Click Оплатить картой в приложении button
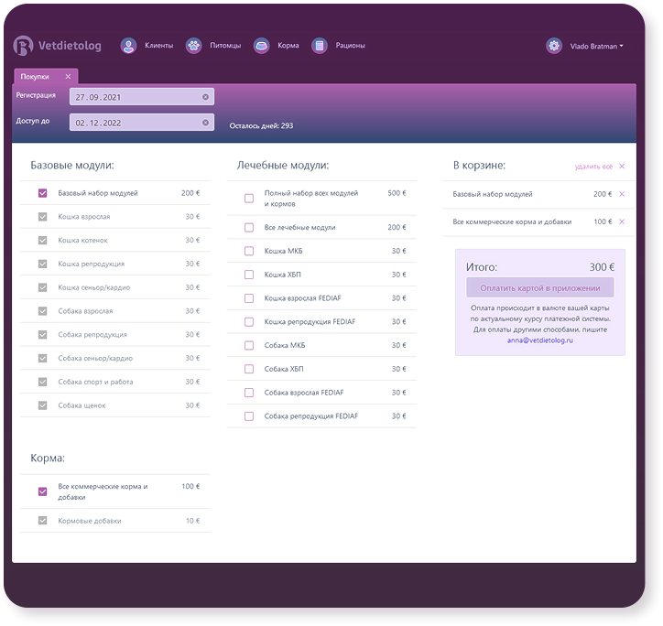The width and height of the screenshot is (663, 626). pos(539,287)
